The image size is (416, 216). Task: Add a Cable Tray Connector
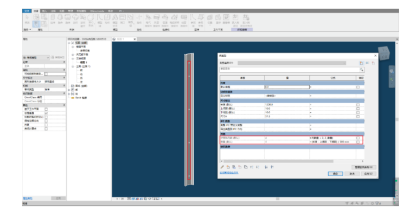[x=174, y=21]
